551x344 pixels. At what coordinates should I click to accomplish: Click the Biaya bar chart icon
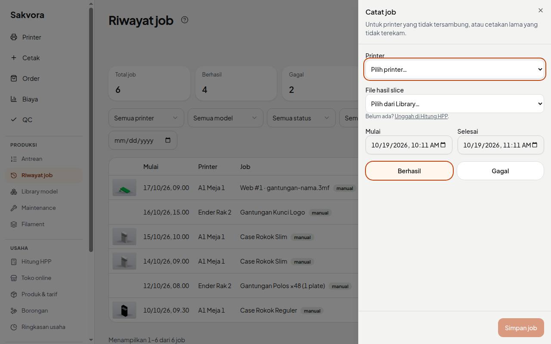14,99
